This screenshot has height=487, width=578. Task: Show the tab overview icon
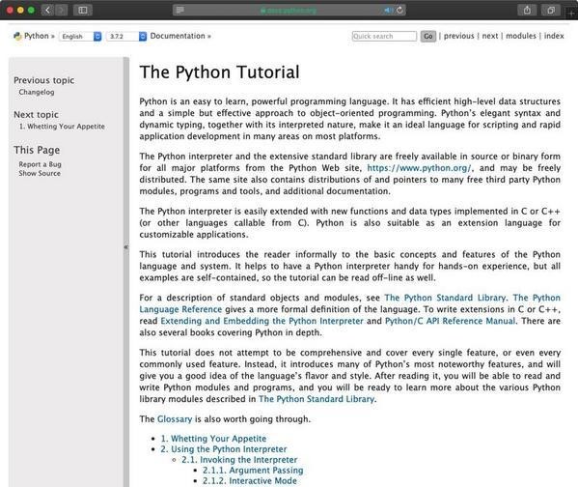[551, 10]
